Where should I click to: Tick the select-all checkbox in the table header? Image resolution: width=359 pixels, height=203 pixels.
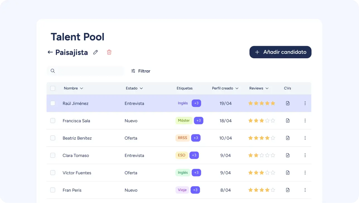53,88
